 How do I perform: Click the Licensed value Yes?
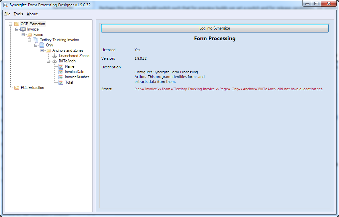coord(137,50)
